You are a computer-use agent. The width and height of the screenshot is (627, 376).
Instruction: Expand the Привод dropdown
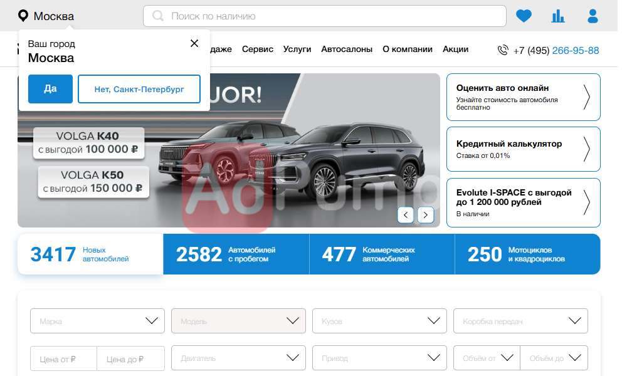pyautogui.click(x=379, y=358)
